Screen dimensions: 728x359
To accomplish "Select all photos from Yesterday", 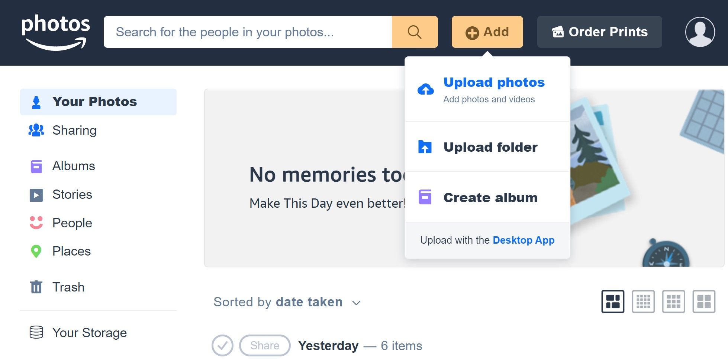I will (222, 345).
